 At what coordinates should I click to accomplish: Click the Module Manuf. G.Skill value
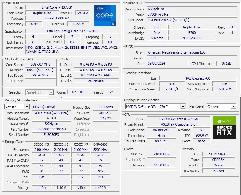click(x=51, y=119)
